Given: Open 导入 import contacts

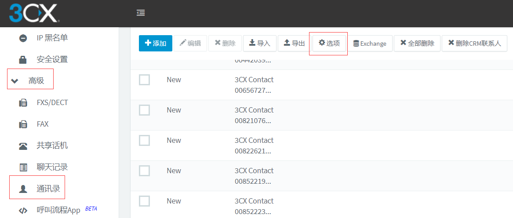Looking at the screenshot, I should [x=259, y=43].
